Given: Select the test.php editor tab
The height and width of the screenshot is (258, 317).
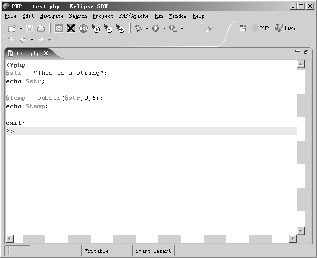Looking at the screenshot, I should click(28, 54).
